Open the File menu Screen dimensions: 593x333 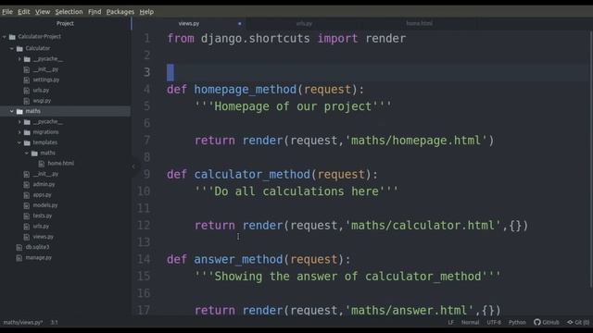tap(7, 12)
